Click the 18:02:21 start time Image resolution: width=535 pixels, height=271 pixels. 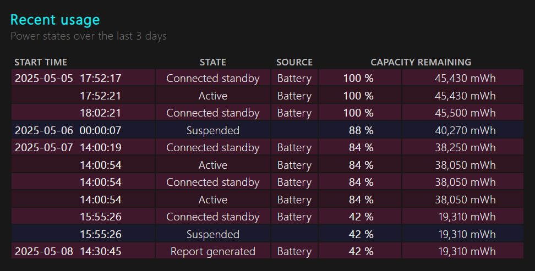click(x=101, y=113)
